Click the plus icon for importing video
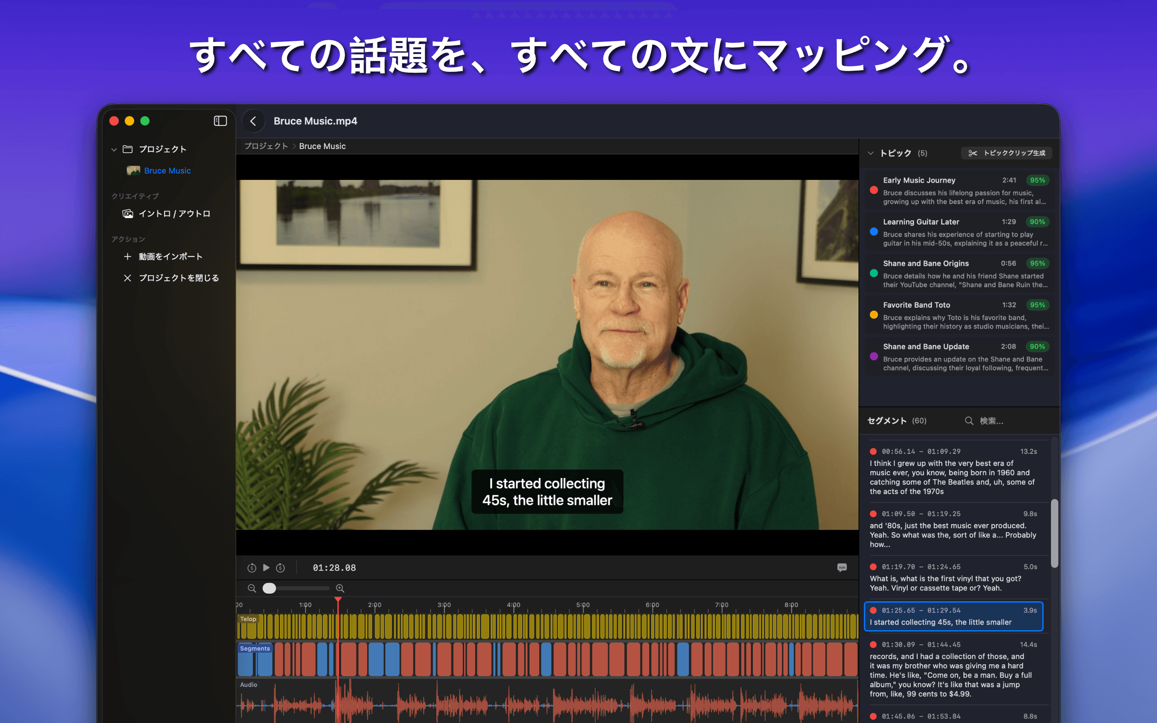Image resolution: width=1157 pixels, height=723 pixels. 128,257
